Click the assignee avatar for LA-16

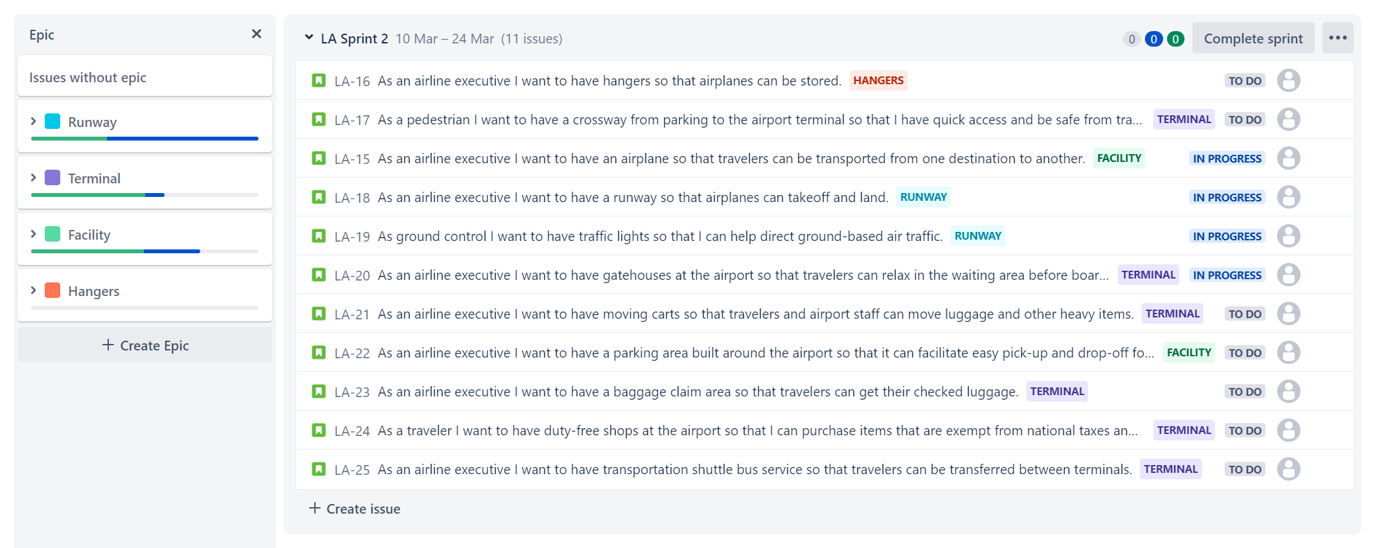[x=1288, y=80]
